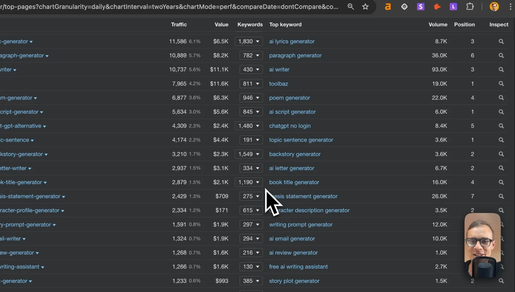Image resolution: width=515 pixels, height=292 pixels.
Task: Open the t-gpt-alternative URL dropdown arrow
Action: 44,127
